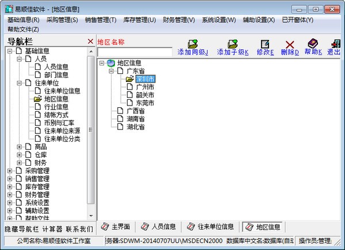This screenshot has height=250, width=345.
Task: Switch to the 人员信息 tab
Action: point(160,226)
